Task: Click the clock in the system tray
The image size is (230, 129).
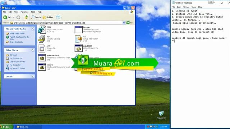Action: tap(164, 126)
